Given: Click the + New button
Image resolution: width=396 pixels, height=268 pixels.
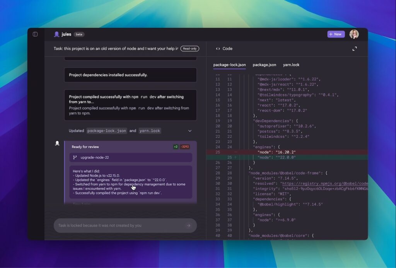Looking at the screenshot, I should (x=336, y=34).
